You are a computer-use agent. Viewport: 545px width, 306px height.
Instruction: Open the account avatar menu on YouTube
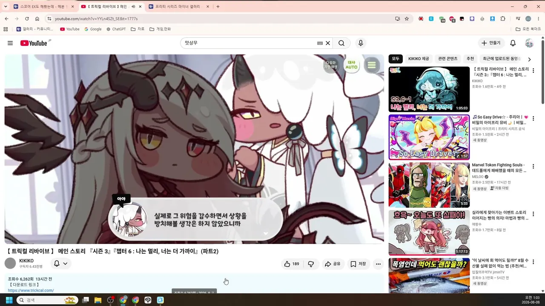pyautogui.click(x=529, y=43)
